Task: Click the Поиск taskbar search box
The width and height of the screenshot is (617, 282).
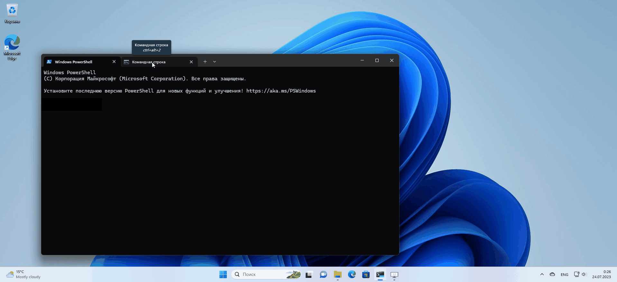Action: click(x=266, y=274)
